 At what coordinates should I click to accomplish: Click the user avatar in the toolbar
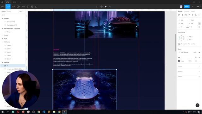181,6
